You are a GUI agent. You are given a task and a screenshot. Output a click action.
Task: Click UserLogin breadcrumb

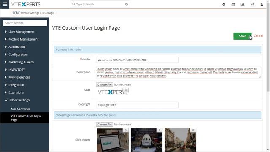tap(49, 13)
